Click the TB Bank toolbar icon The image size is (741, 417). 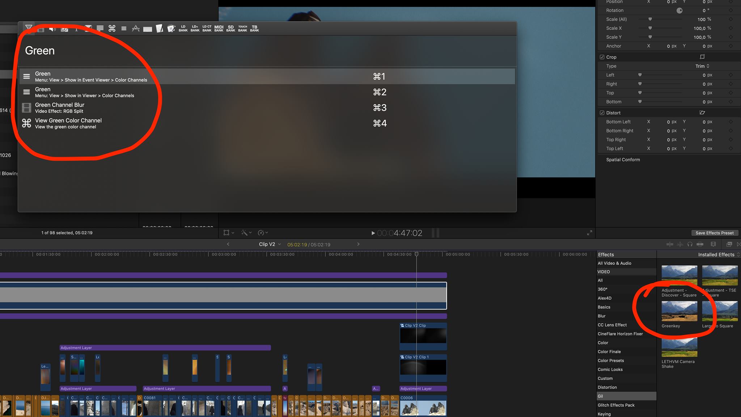pos(254,28)
